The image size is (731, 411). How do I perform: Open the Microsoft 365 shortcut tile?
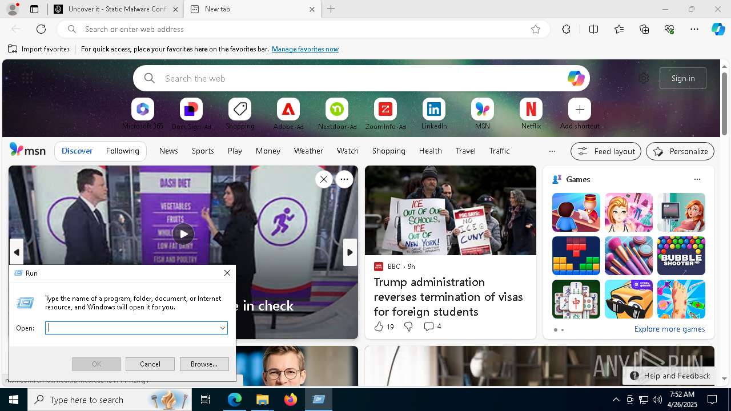pos(143,109)
